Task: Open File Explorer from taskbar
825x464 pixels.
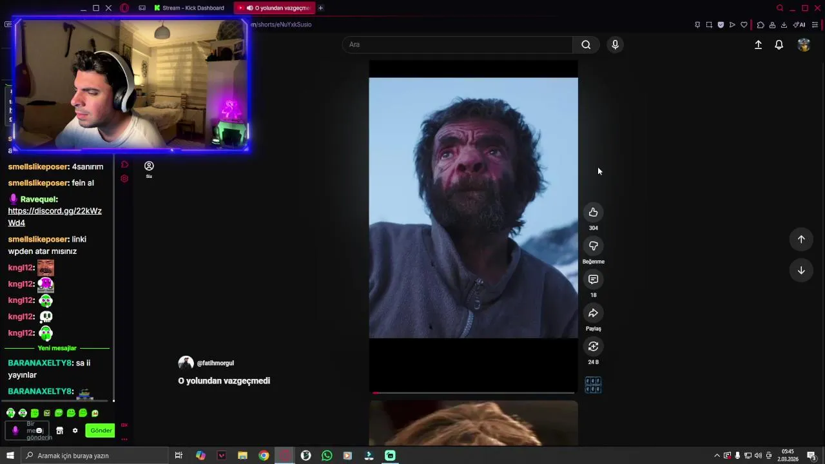Action: (x=242, y=456)
